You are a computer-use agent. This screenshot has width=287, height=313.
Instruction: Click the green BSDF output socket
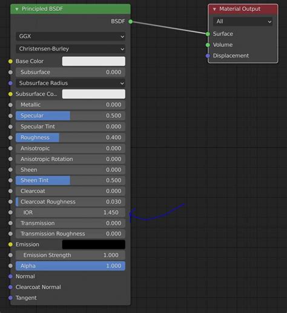click(131, 21)
